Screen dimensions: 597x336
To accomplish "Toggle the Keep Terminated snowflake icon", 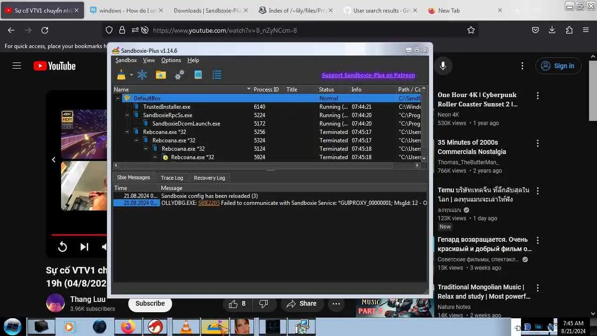I will click(x=142, y=75).
